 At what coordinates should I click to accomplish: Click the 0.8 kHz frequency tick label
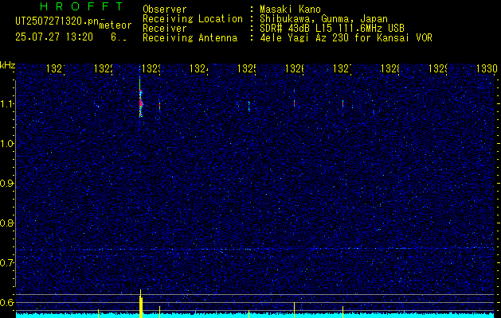6,223
